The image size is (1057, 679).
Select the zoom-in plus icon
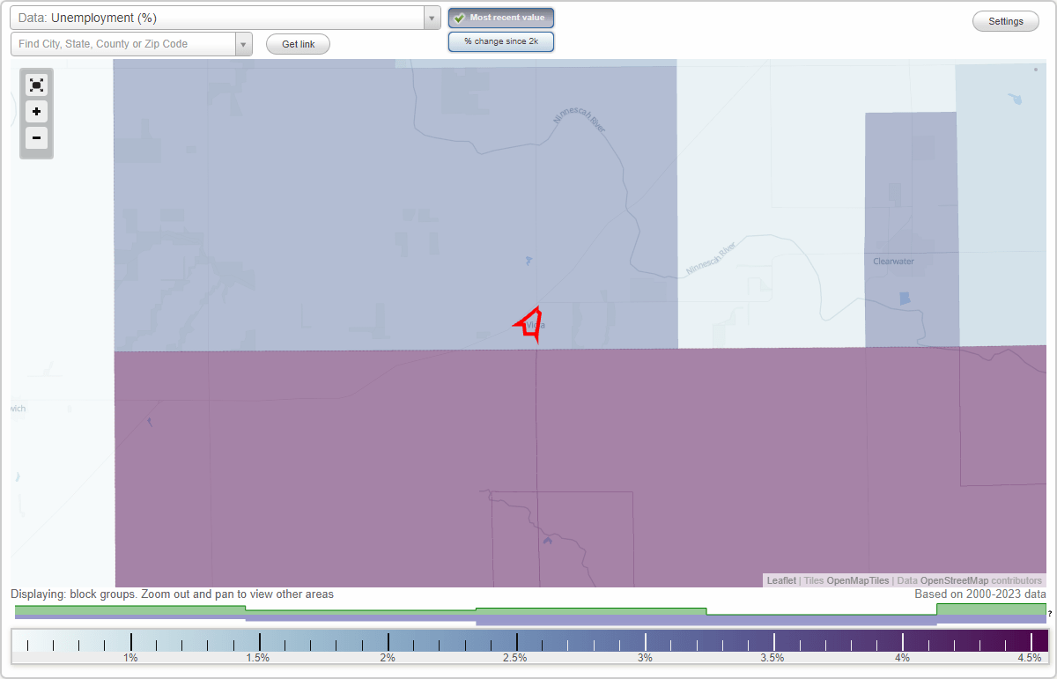(x=36, y=112)
